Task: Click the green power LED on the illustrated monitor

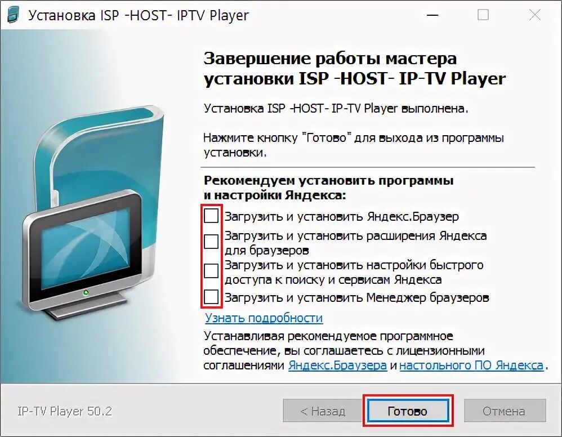Action: pos(86,293)
